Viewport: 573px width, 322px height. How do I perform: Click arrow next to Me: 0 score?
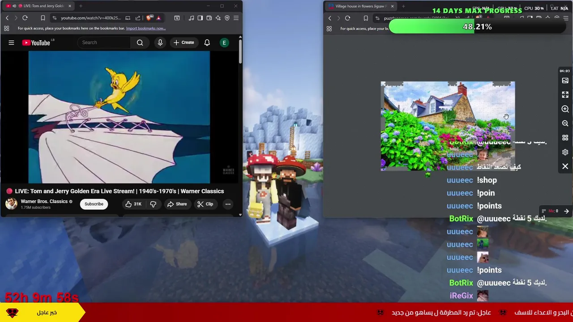pyautogui.click(x=566, y=211)
